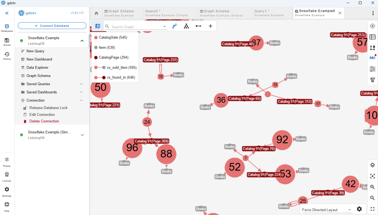
Task: Collapse the Connection section
Action: (81, 100)
